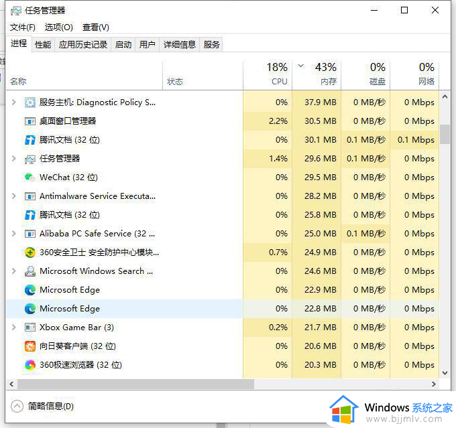Sort by the 名称 column header
The height and width of the screenshot is (428, 456).
click(x=84, y=74)
